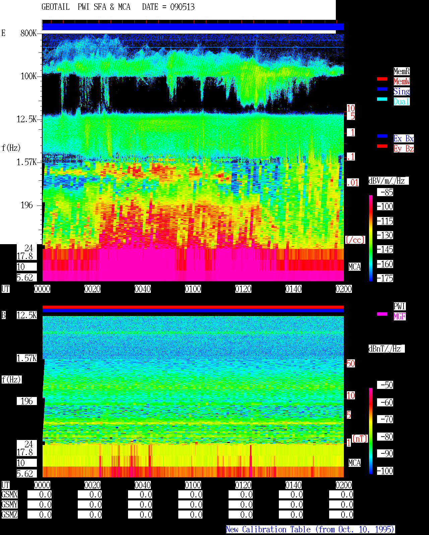The width and height of the screenshot is (429, 535).
Task: Click the red bar above the B spectrogram
Action: pos(193,307)
